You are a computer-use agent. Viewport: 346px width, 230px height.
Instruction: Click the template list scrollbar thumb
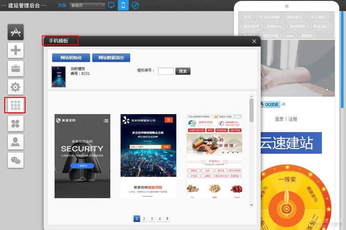pyautogui.click(x=251, y=110)
